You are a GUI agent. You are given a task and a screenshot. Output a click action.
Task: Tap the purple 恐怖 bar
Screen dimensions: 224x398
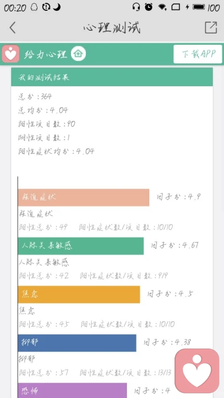(x=72, y=391)
